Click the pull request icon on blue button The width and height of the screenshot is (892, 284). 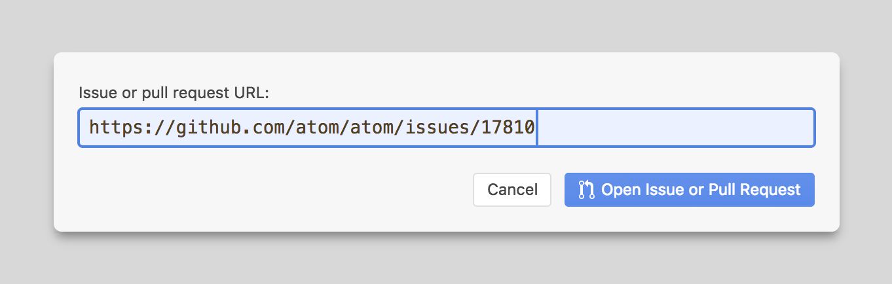click(x=586, y=190)
